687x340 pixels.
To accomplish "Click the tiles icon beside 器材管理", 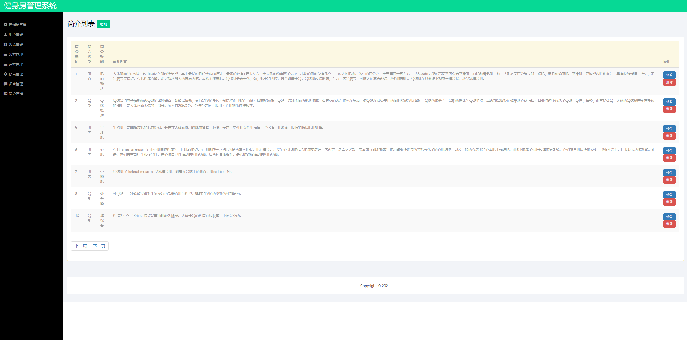I will (5, 54).
